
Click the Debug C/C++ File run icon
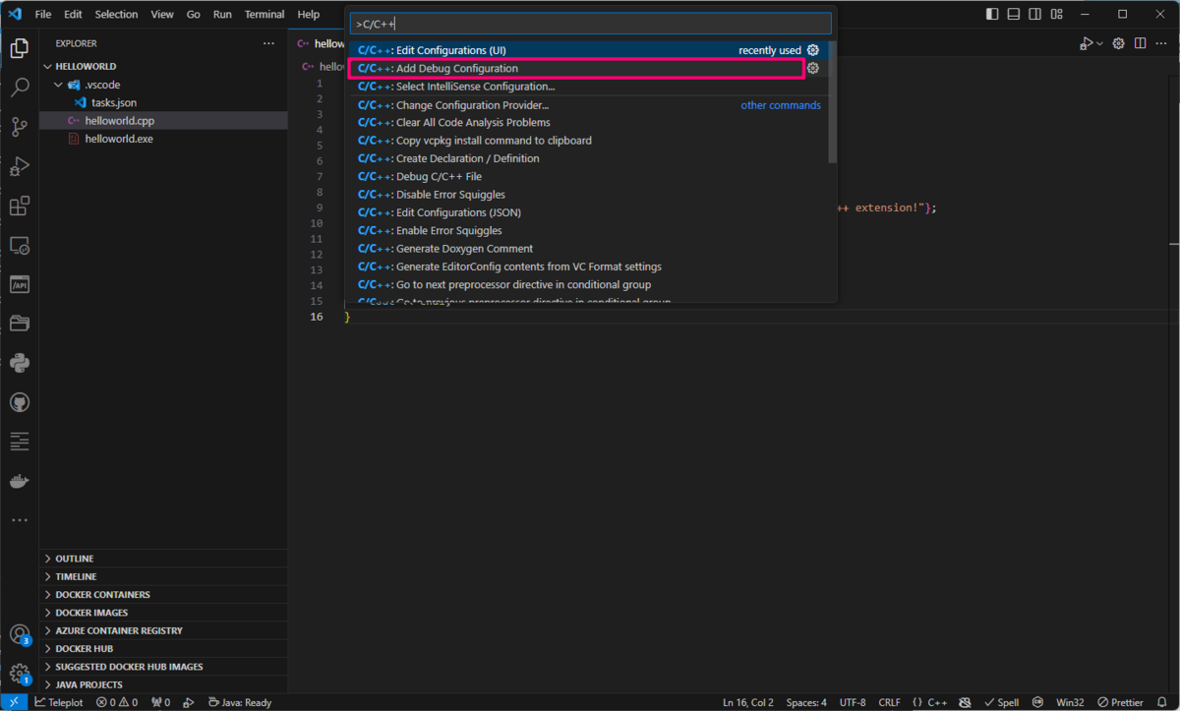pyautogui.click(x=1086, y=43)
